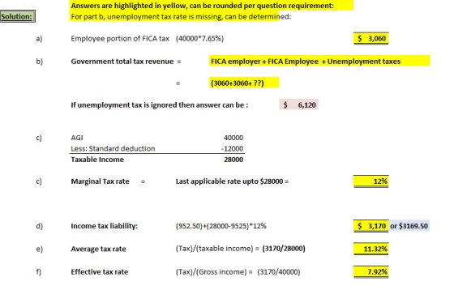Select the 'a)' part marker

pos(39,39)
